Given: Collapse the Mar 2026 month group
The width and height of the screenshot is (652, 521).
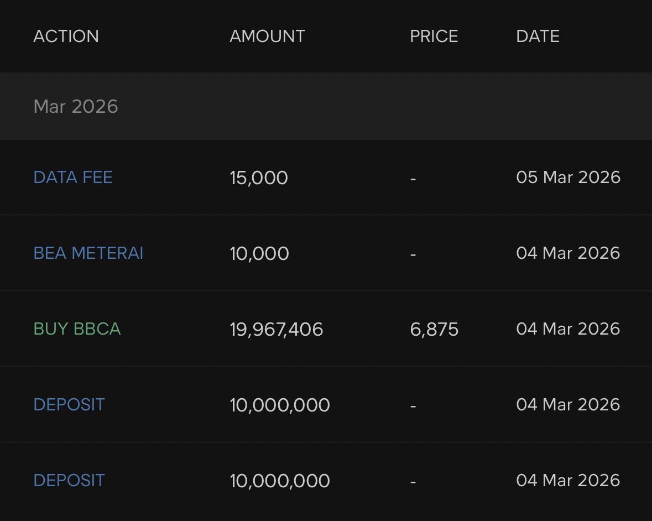Looking at the screenshot, I should pos(76,106).
